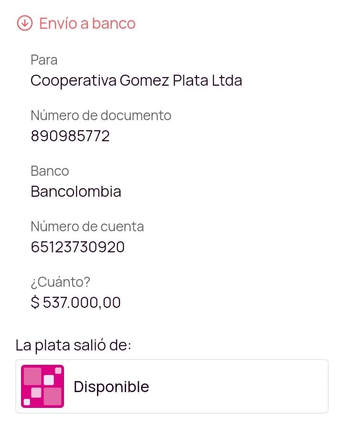Screen dimensions: 344x428
Task: Click the word 'Ltda' in the recipient name
Action: pos(227,80)
